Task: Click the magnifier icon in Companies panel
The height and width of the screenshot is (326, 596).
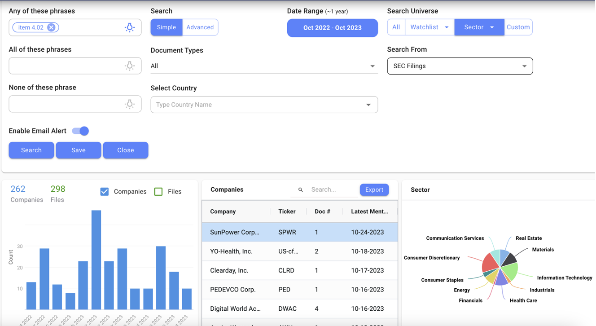Action: pyautogui.click(x=301, y=190)
